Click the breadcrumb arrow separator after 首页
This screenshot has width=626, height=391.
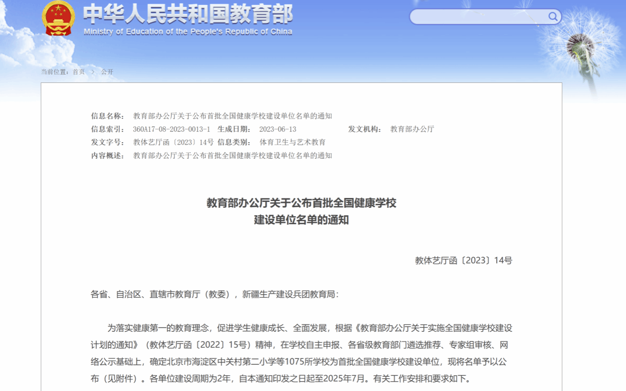pyautogui.click(x=93, y=72)
